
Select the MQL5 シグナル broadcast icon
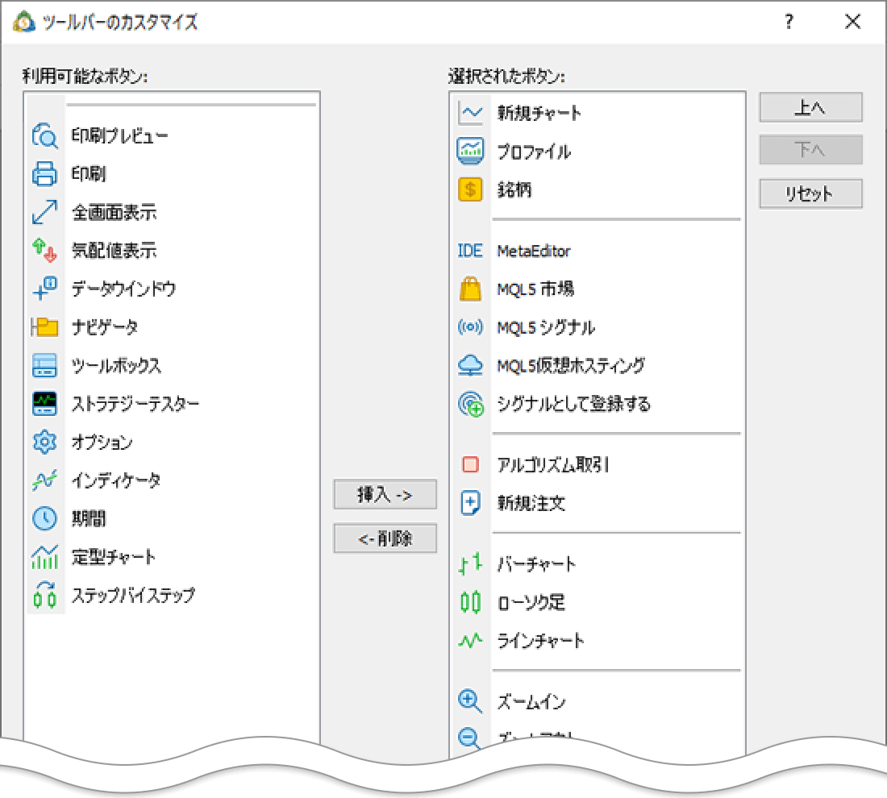[x=470, y=327]
